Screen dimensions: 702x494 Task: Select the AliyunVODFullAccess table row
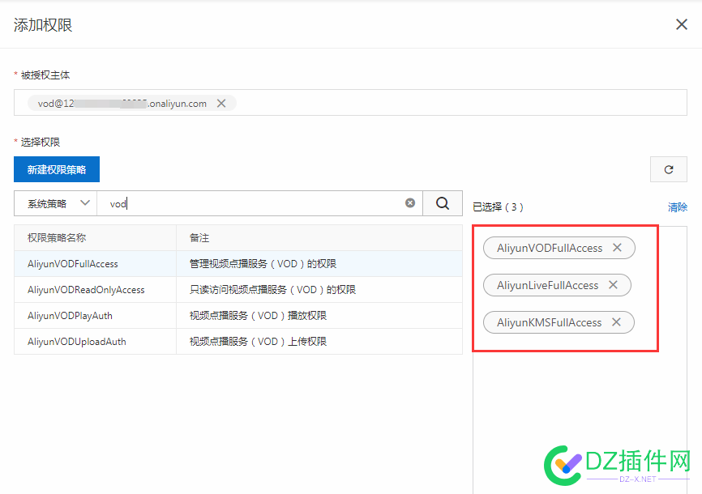pyautogui.click(x=238, y=264)
